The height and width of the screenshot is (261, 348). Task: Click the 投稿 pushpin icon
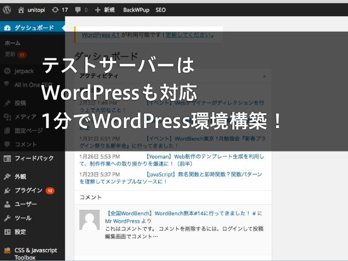coord(7,103)
